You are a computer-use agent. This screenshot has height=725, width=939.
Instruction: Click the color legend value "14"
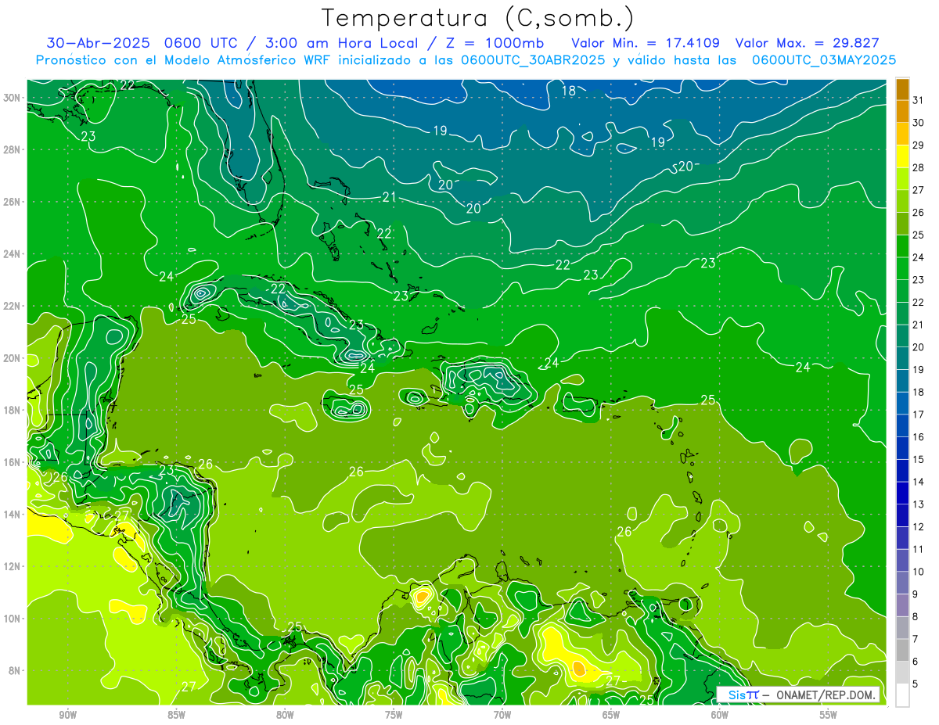918,482
